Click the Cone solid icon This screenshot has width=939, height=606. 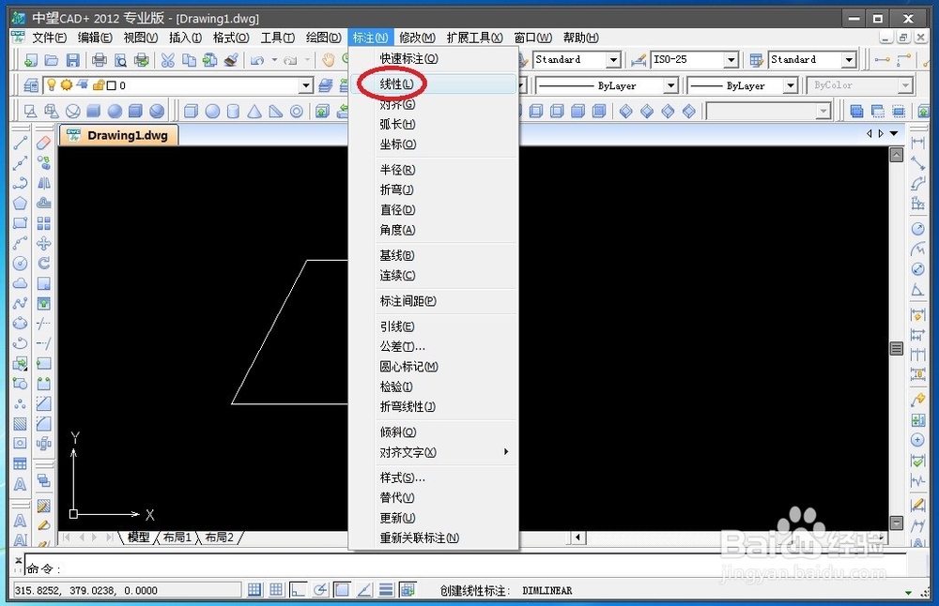pos(254,112)
